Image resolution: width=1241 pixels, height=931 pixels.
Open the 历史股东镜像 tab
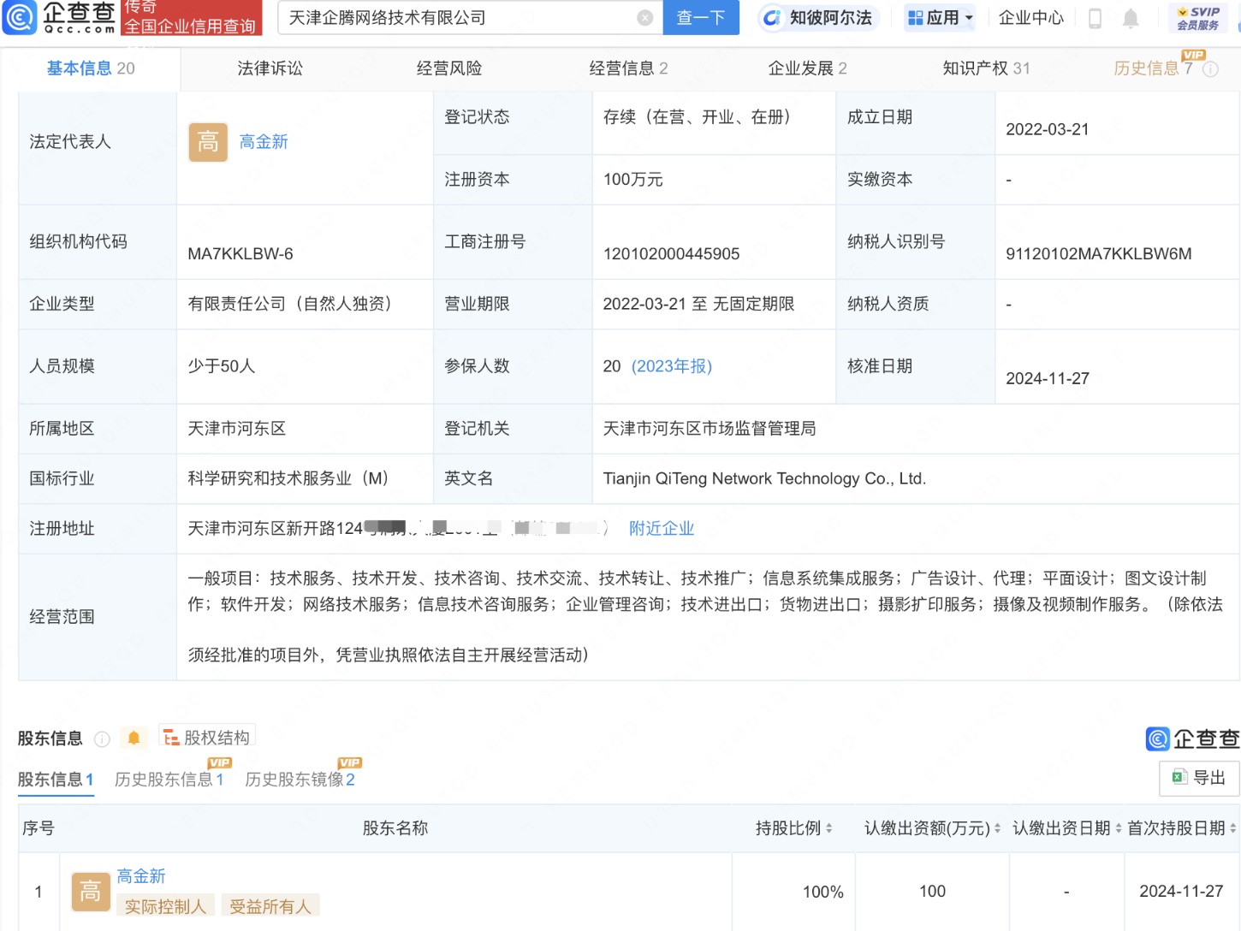point(300,779)
